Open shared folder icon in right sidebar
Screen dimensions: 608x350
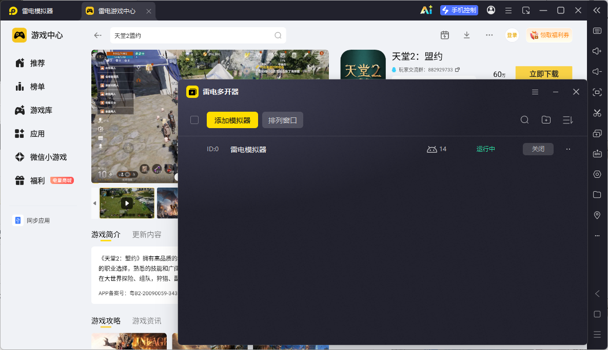click(597, 194)
